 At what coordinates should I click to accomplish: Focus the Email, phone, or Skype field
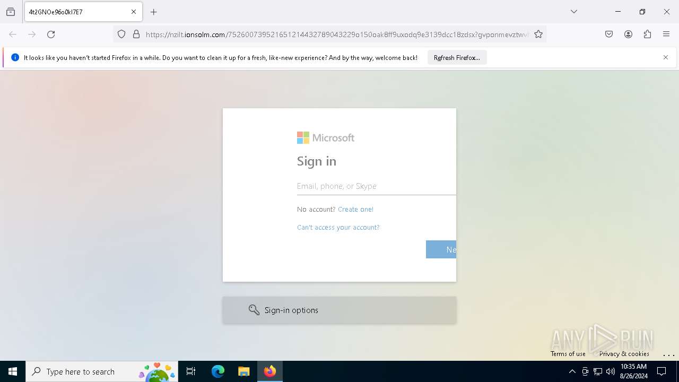point(376,186)
